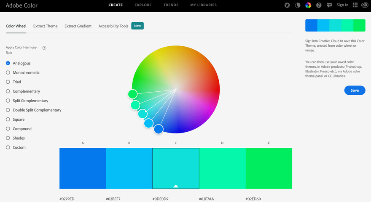371x202 pixels.
Task: Open the apps grid icon
Action: point(355,5)
